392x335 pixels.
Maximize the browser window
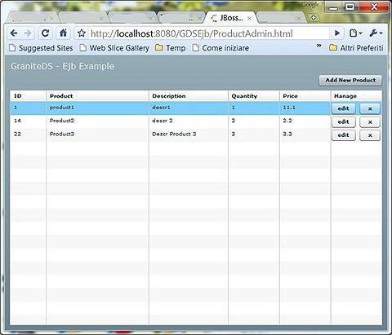pyautogui.click(x=350, y=7)
